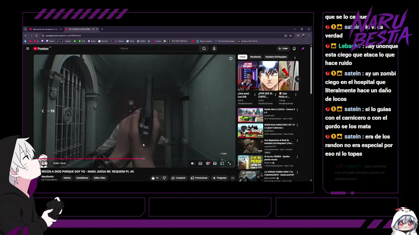Open the Twitch bookmark
Viewport: 419px width, 235px height.
(50, 41)
